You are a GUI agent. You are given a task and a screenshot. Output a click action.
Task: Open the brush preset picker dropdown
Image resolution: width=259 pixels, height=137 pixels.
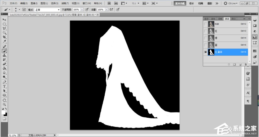pyautogui.click(x=19, y=10)
